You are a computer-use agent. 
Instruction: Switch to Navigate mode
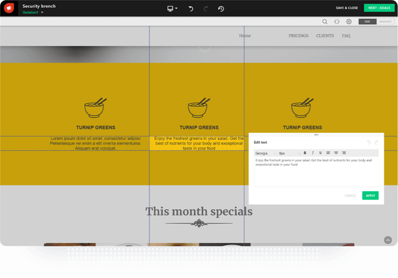pyautogui.click(x=385, y=22)
